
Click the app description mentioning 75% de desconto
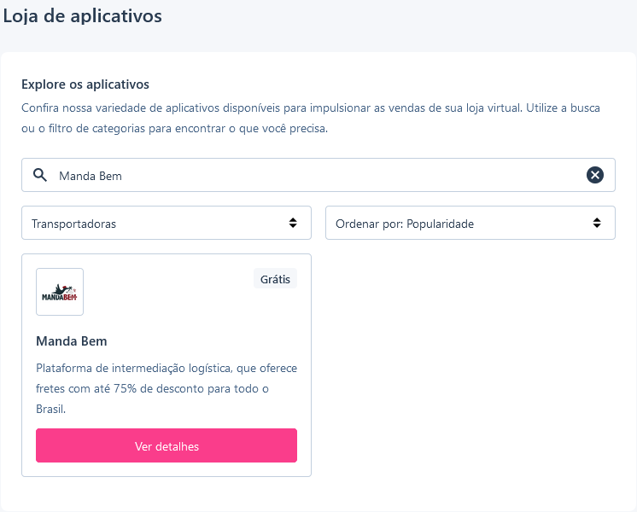coord(167,388)
